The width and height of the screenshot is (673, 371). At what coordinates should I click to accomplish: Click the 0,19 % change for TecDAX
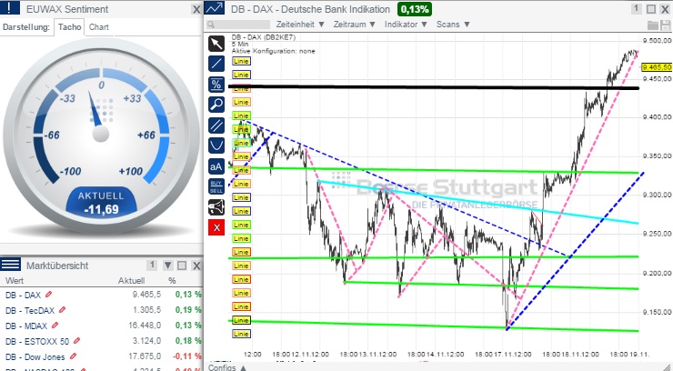[188, 310]
